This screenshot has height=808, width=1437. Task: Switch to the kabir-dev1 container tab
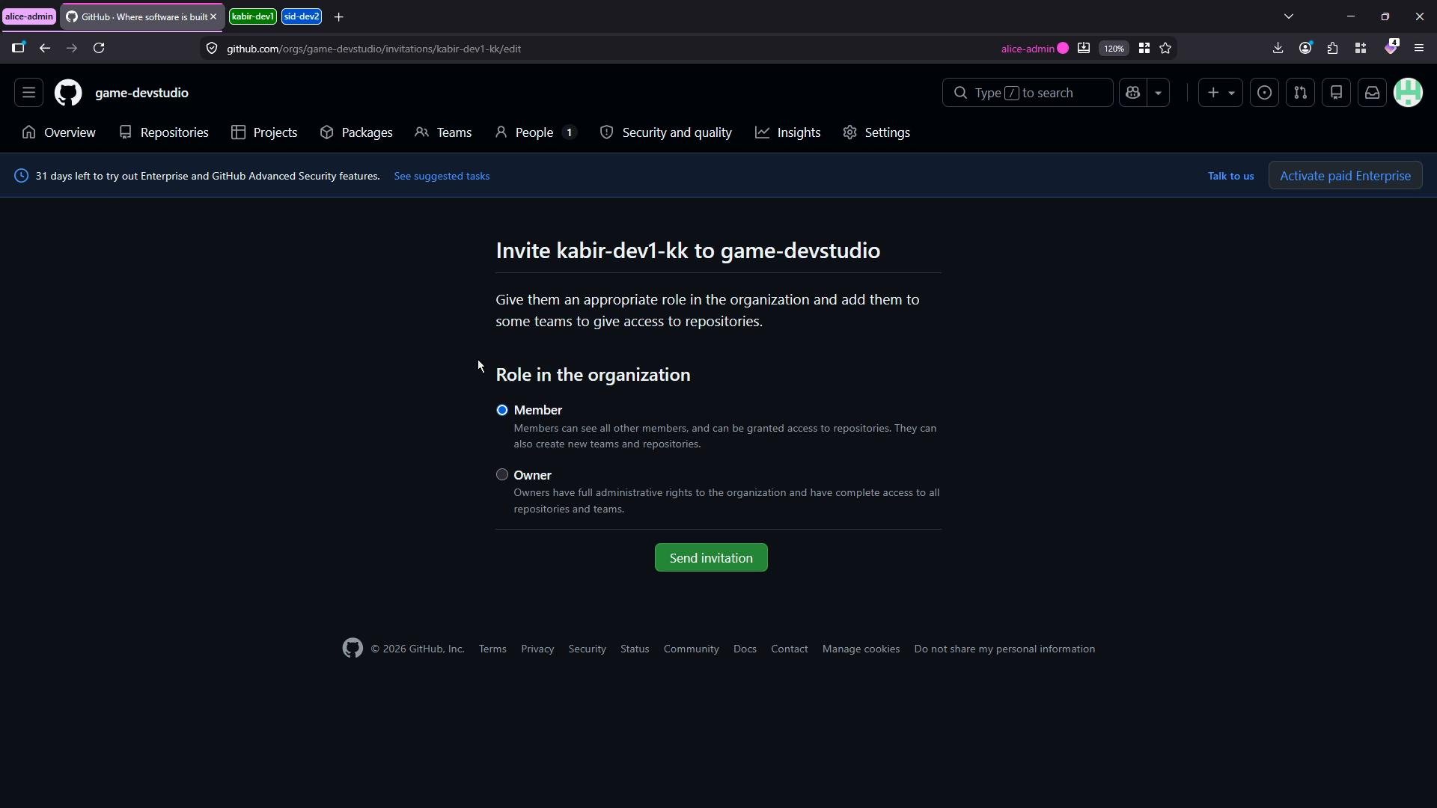pos(252,16)
